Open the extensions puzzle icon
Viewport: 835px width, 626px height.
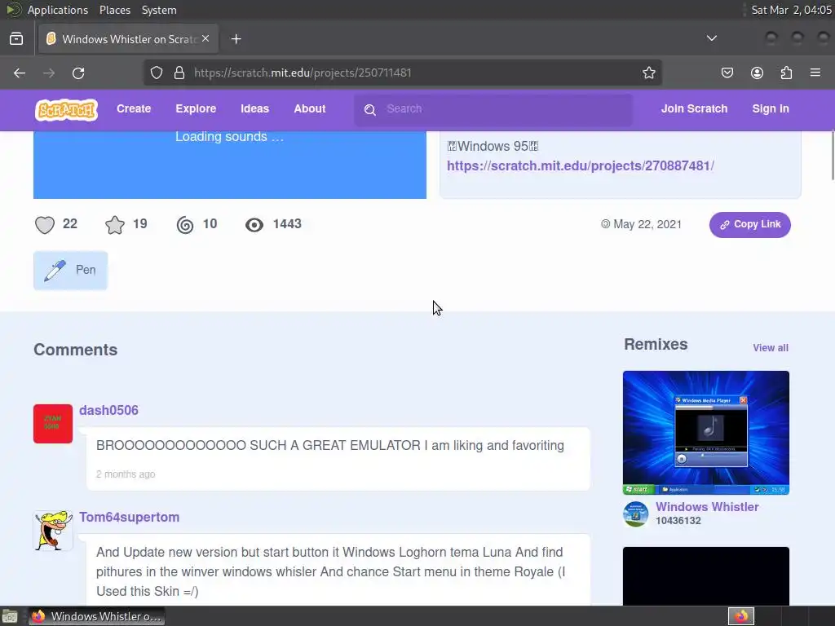pos(786,73)
